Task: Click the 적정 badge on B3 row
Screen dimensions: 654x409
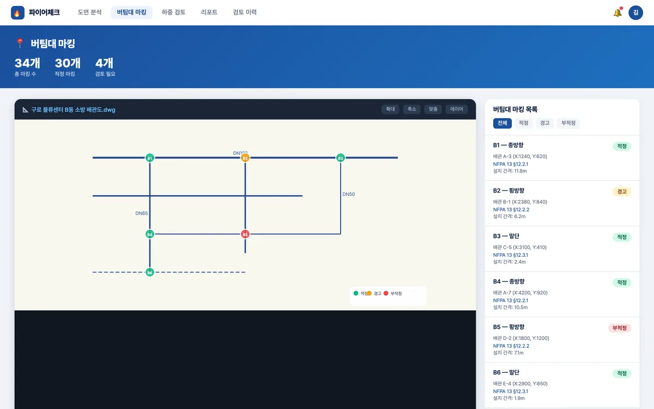Action: pyautogui.click(x=622, y=237)
